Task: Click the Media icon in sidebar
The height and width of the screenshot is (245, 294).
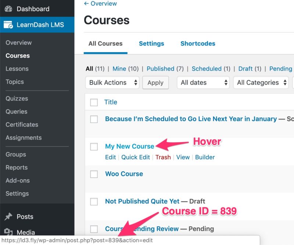Action: 8,232
